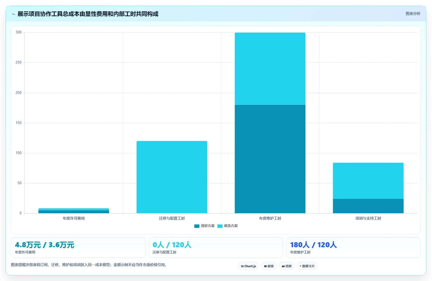The height and width of the screenshot is (281, 432).
Task: Click the icon inside the 进度 chip
Action: tap(283, 266)
